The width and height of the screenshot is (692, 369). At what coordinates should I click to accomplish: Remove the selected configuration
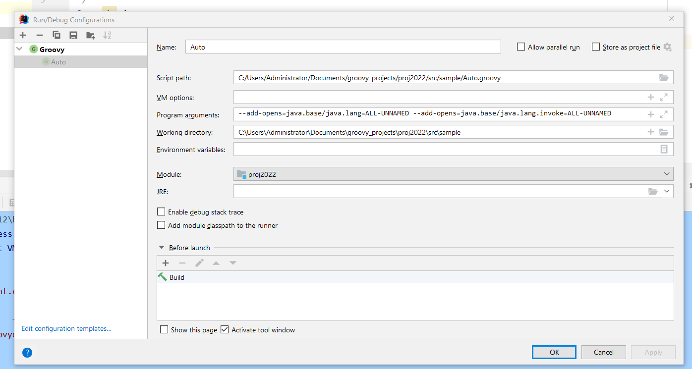40,35
